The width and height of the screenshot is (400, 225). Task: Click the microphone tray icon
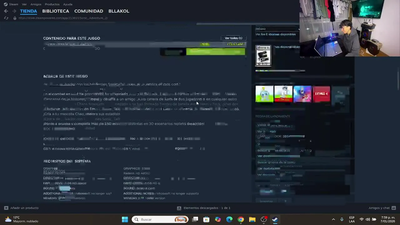coord(342,219)
